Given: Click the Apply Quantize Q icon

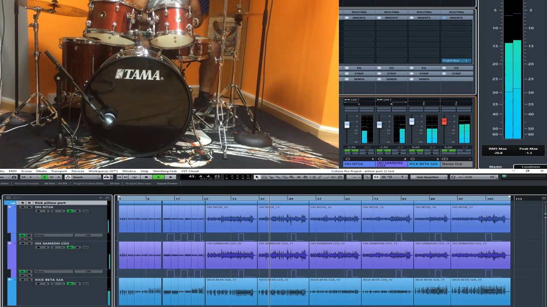Looking at the screenshot, I should point(453,177).
